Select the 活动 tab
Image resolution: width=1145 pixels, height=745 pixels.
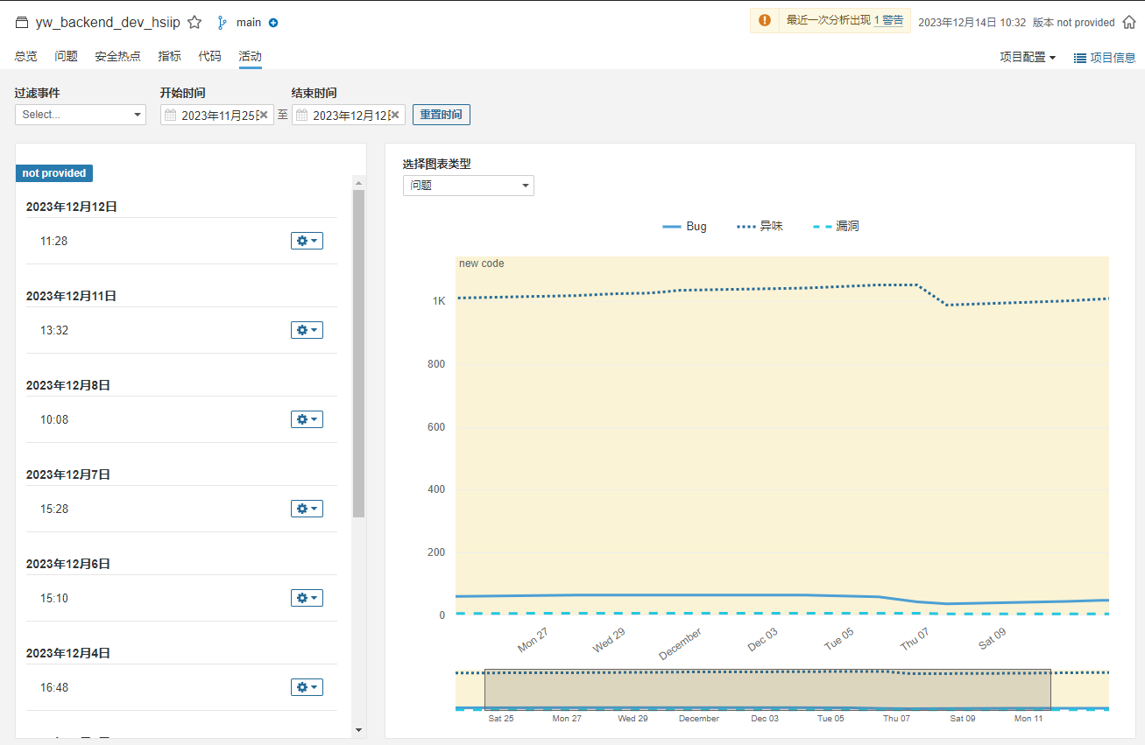pos(251,56)
